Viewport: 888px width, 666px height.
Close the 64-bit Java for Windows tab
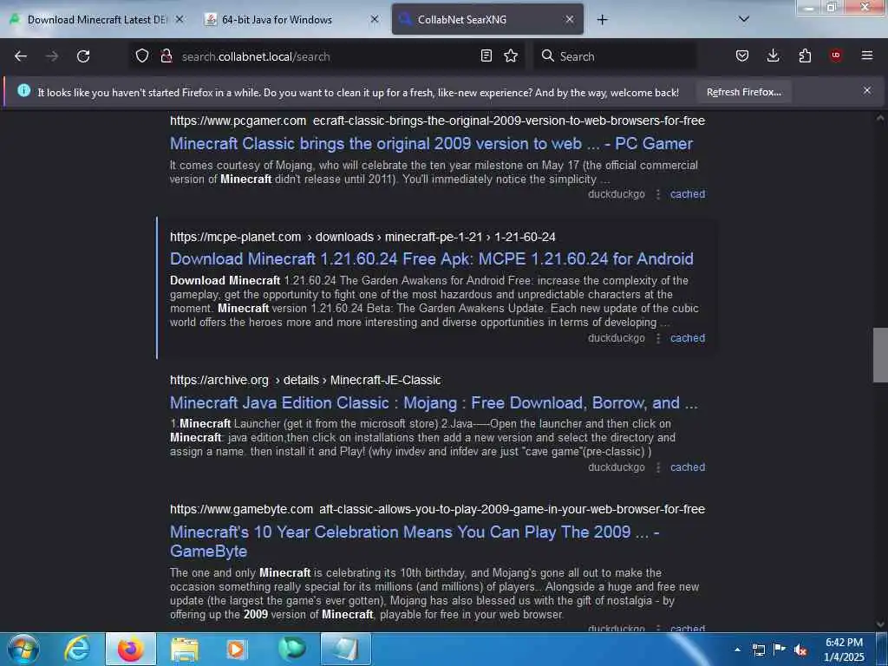click(375, 19)
